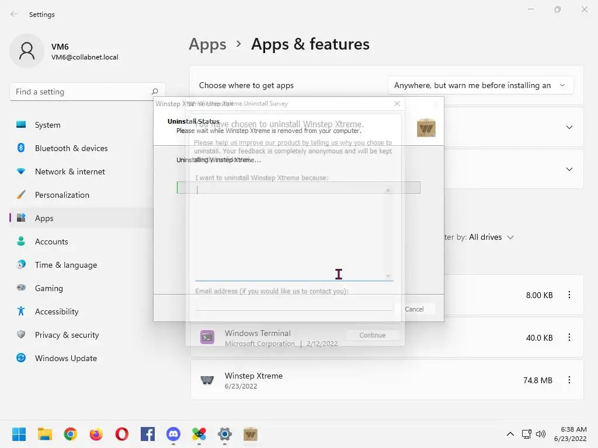Expand the first collapsed settings card
Viewport: 598px width, 448px height.
(569, 127)
